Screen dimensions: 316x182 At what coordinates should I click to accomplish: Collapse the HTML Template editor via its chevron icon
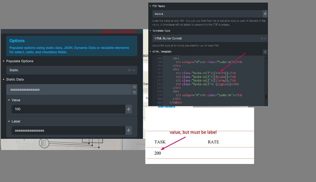[x=265, y=51]
